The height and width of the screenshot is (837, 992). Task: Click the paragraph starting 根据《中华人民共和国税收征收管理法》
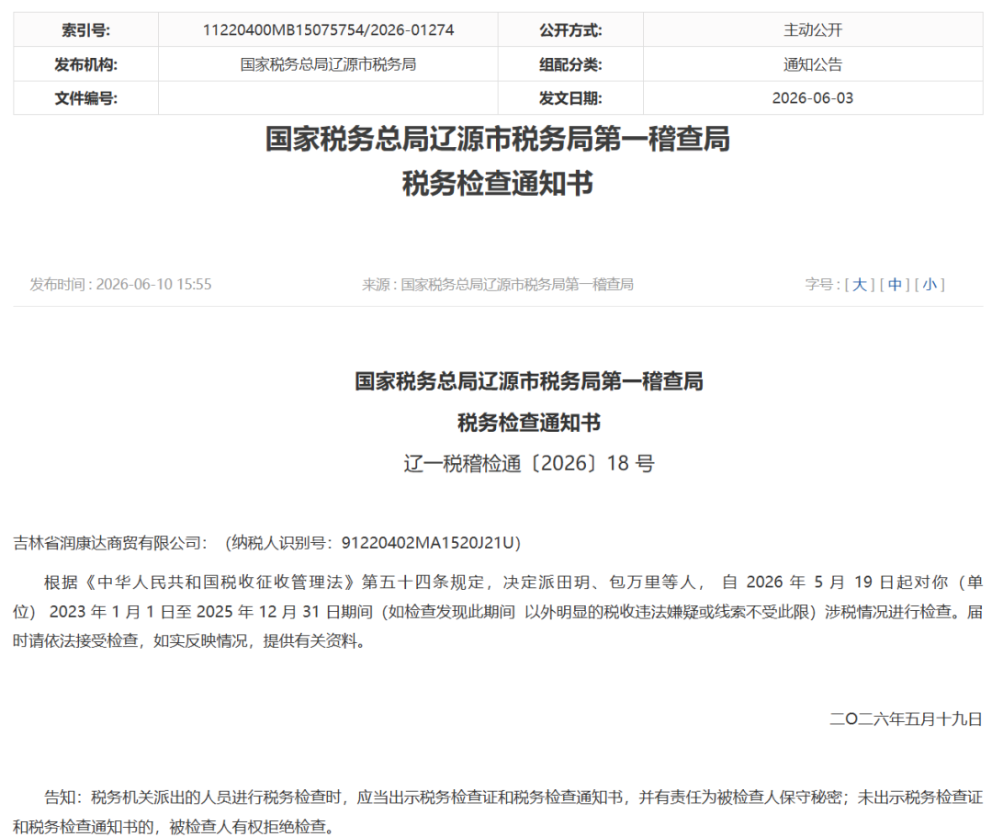tap(498, 611)
